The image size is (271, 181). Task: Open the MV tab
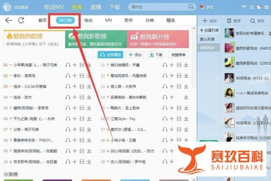coord(108,20)
